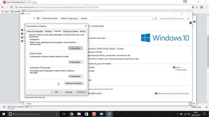The width and height of the screenshot is (209, 117).
Task: Switch to Nome do Computador tab
Action: click(x=35, y=32)
